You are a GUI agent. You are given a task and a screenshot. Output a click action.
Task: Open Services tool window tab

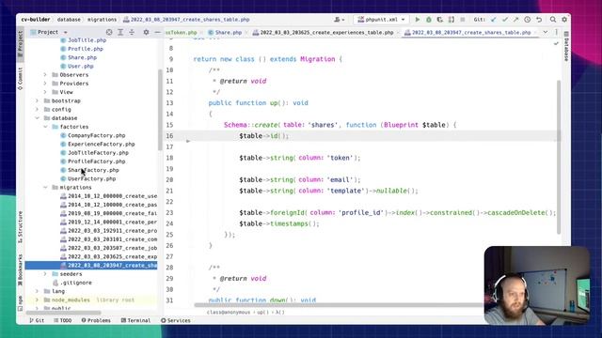(176, 320)
